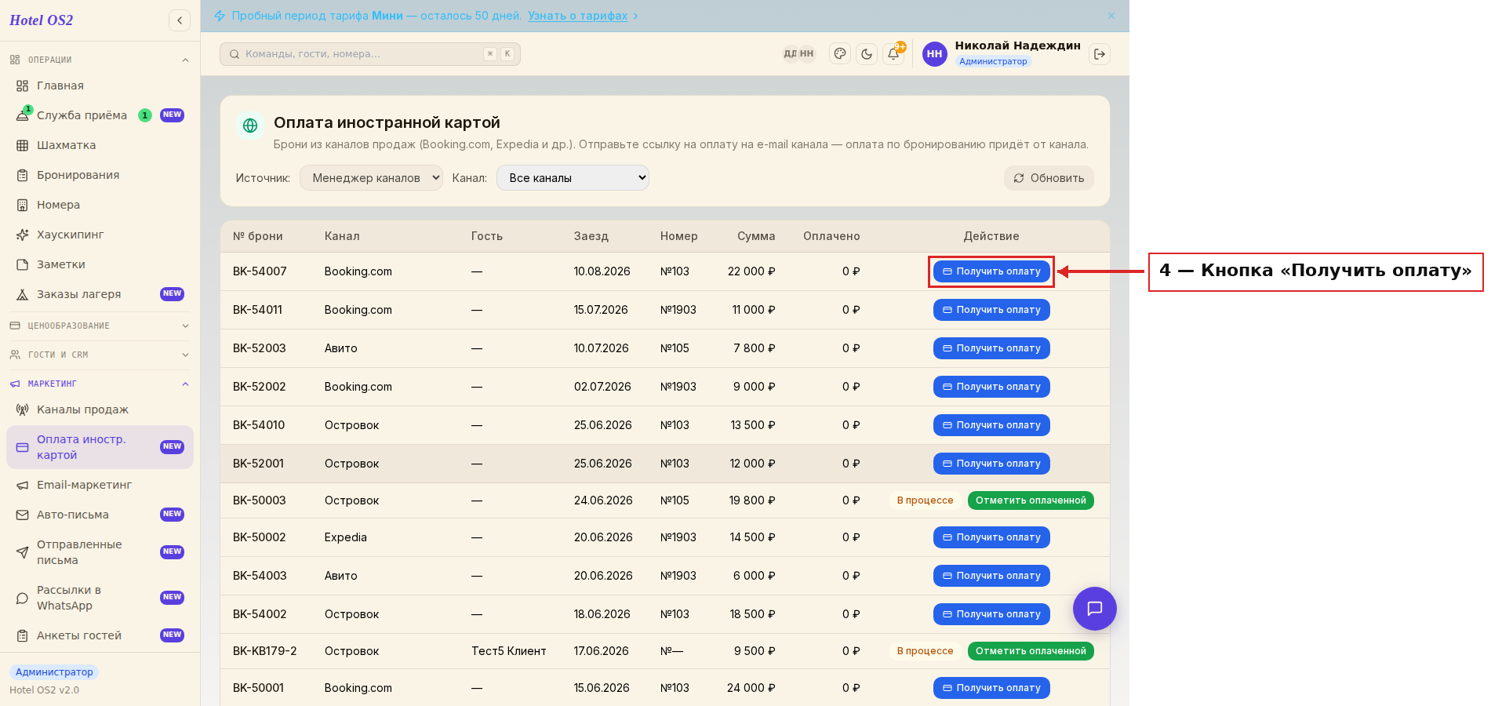
Task: Collapse the ОПЕРАЦИИ sidebar section
Action: (100, 60)
